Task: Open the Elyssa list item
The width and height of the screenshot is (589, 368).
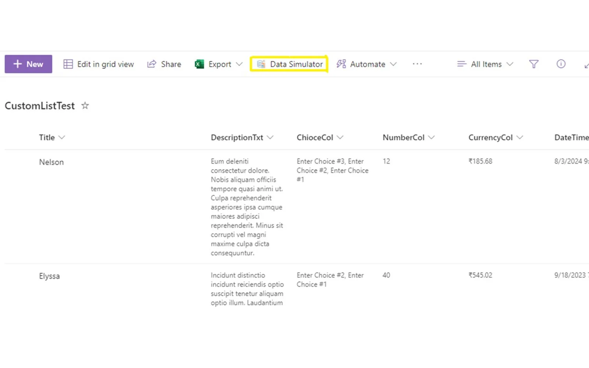Action: coord(49,276)
